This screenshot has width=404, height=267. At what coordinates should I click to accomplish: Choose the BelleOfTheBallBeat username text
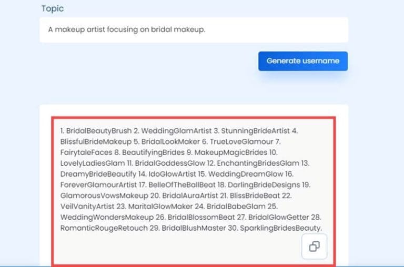pyautogui.click(x=182, y=185)
